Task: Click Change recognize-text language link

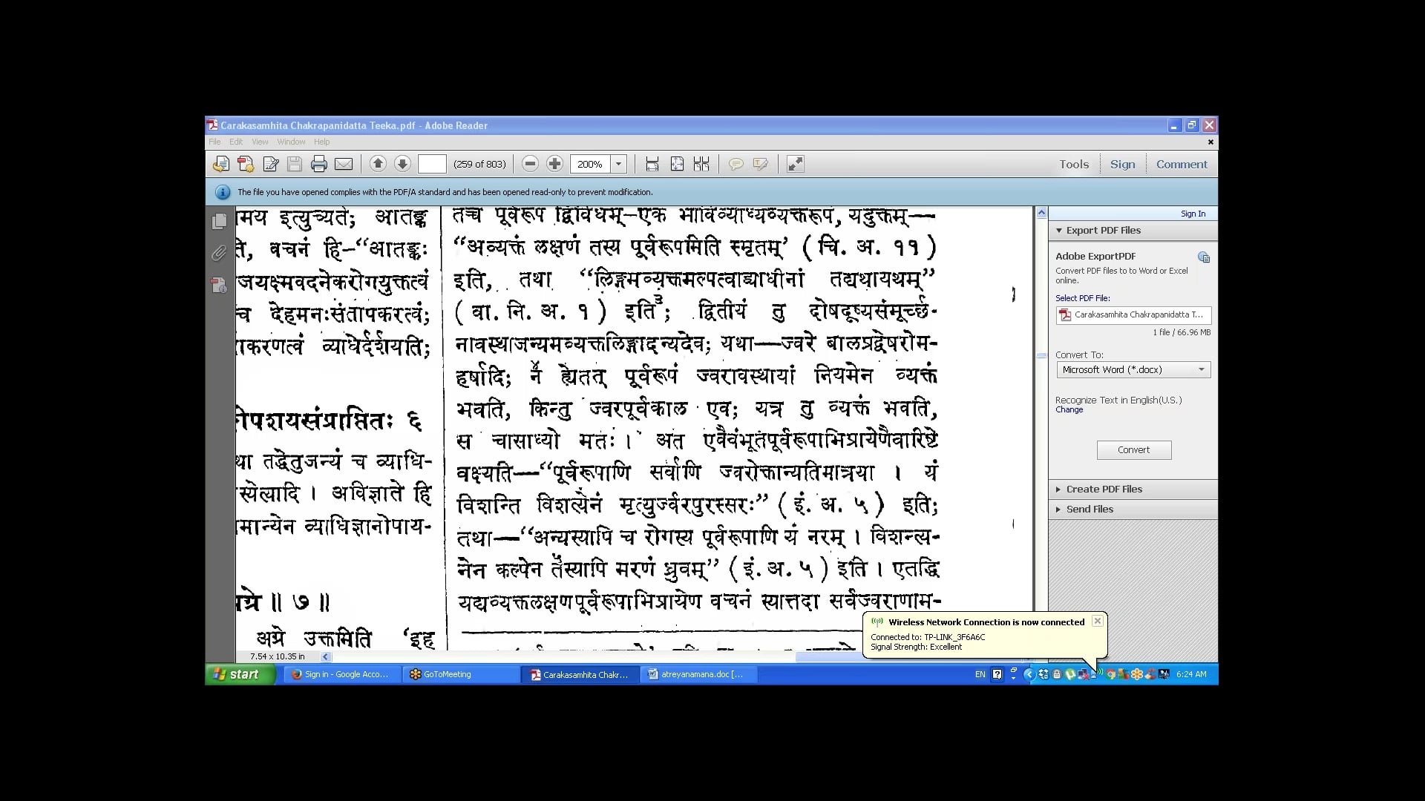Action: pos(1069,409)
